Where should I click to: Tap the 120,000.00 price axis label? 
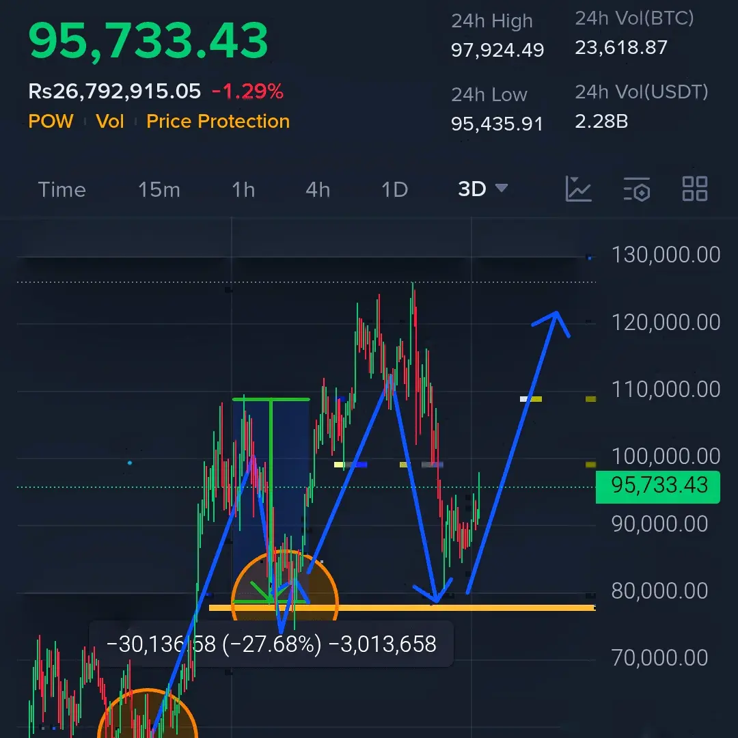point(666,323)
